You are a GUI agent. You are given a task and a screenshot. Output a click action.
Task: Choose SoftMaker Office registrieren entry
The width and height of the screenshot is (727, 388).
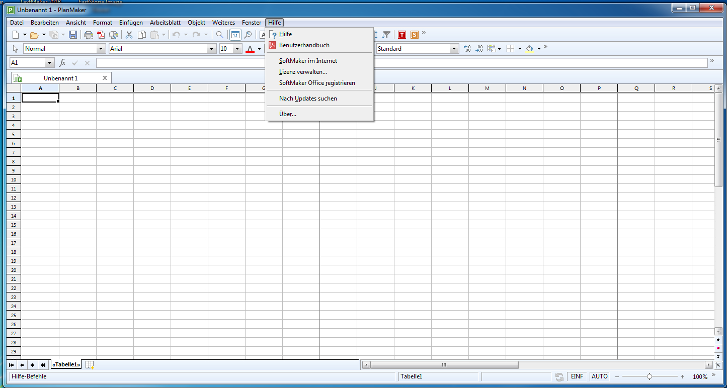tap(319, 83)
